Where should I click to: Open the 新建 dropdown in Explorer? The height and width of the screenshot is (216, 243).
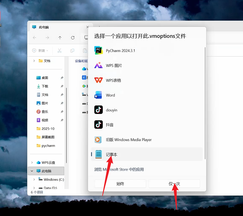[x=40, y=50]
